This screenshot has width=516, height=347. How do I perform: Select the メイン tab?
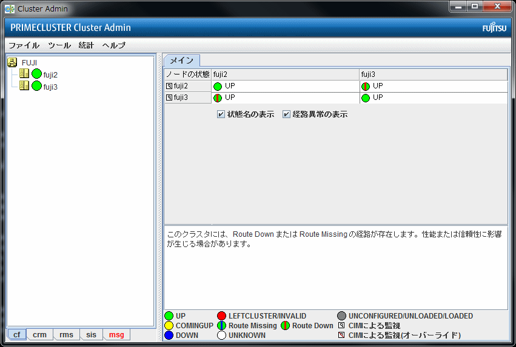(182, 61)
